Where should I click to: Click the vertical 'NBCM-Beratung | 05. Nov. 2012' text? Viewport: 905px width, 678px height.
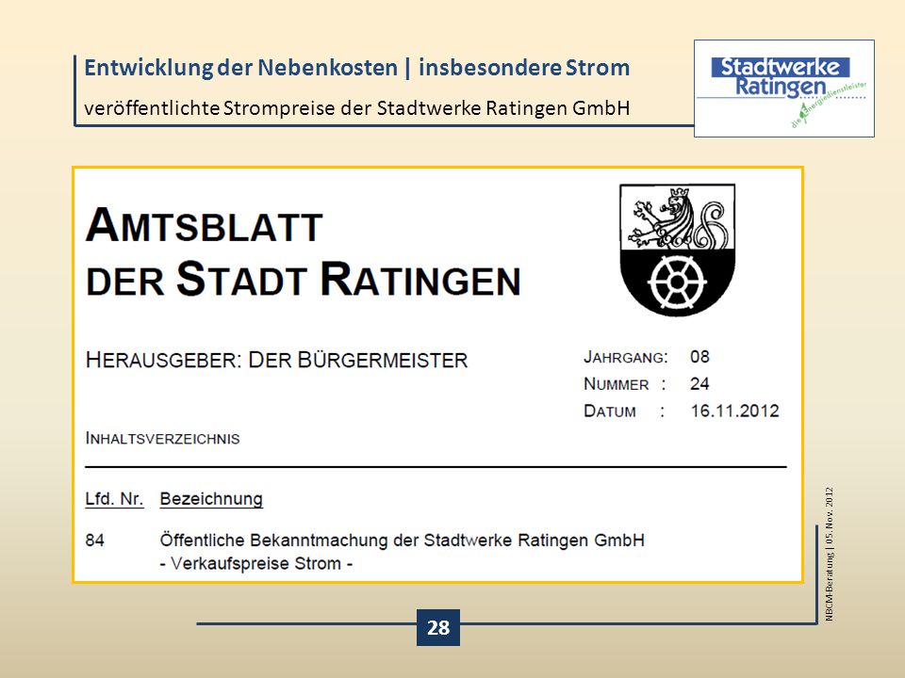coord(830,554)
